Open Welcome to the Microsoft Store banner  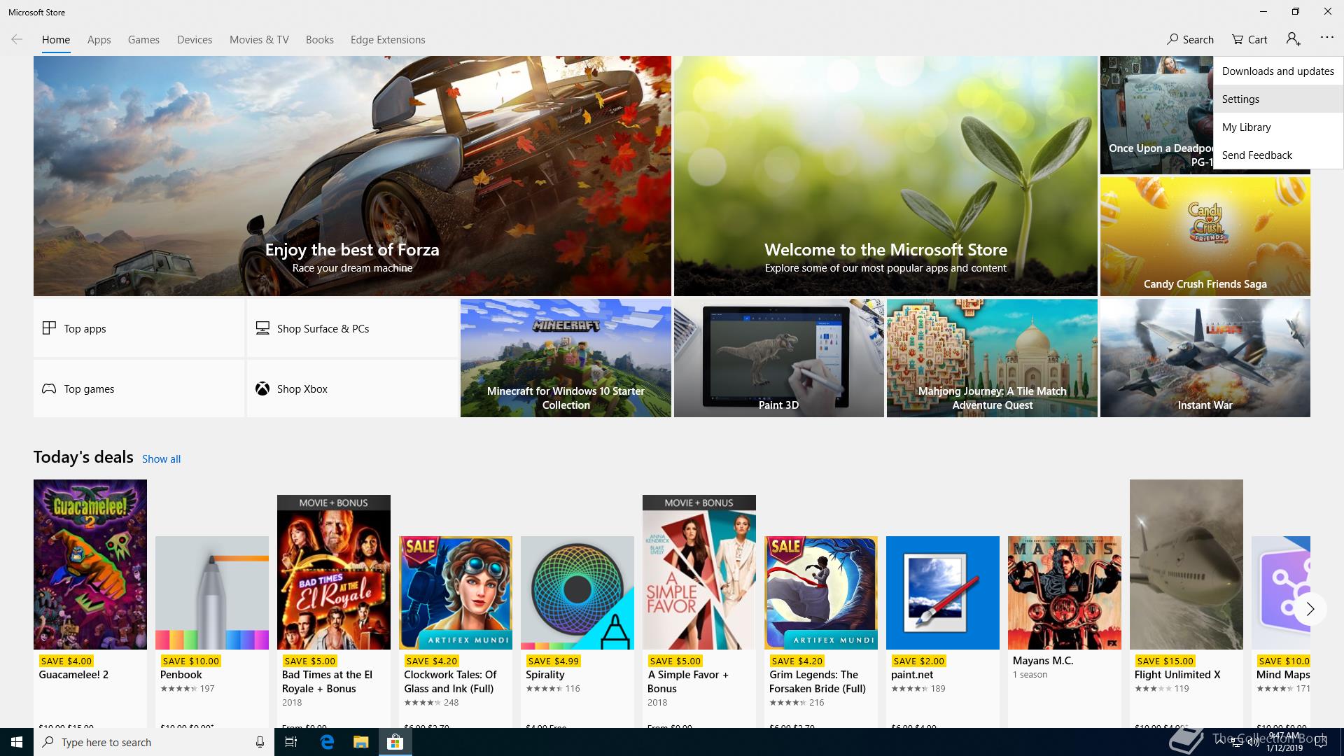pyautogui.click(x=885, y=176)
